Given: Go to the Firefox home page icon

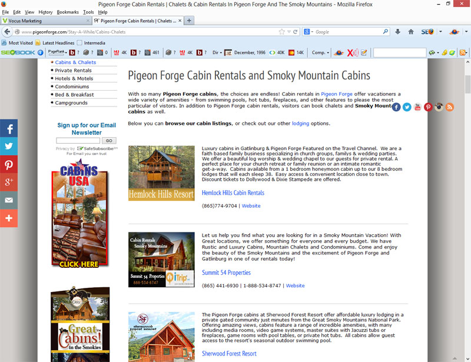Looking at the screenshot, I should [411, 32].
